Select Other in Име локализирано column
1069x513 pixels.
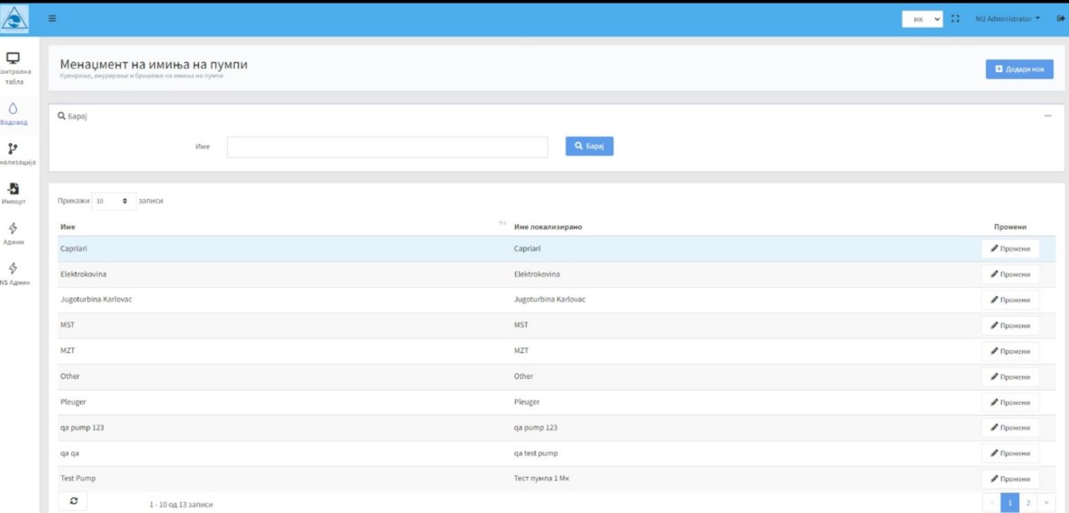tap(523, 376)
